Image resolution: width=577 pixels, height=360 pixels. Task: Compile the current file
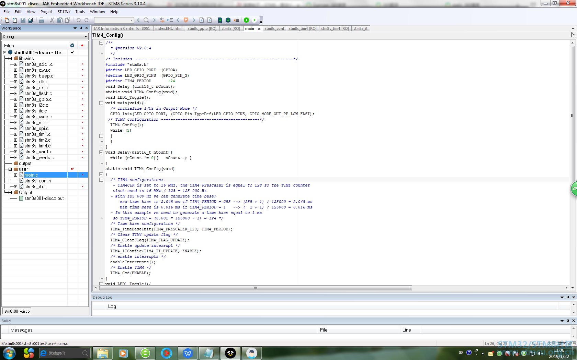pyautogui.click(x=220, y=20)
